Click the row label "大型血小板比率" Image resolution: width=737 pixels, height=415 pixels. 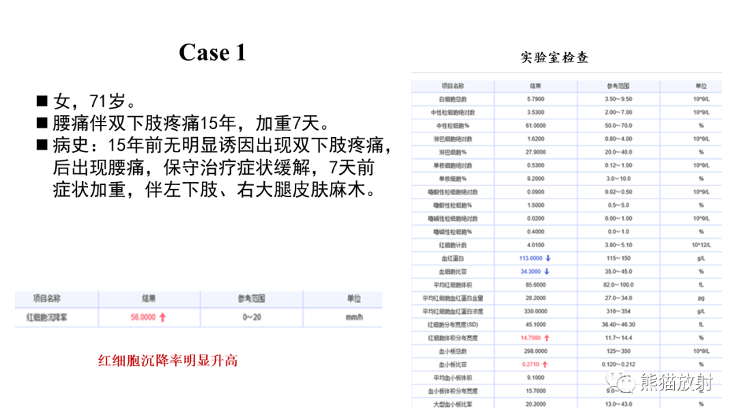(452, 404)
